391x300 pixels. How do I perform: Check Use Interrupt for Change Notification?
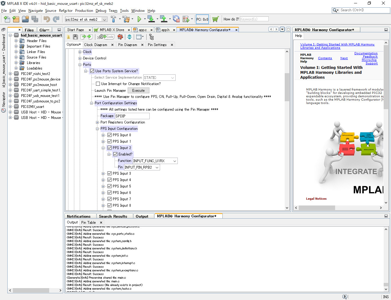point(98,84)
